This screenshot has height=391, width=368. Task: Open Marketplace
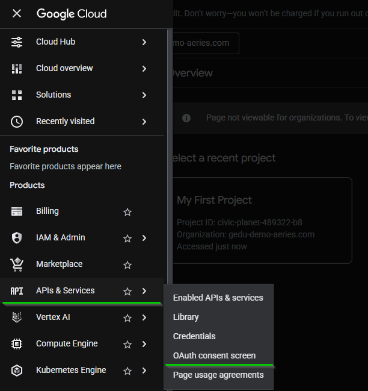click(x=82, y=264)
